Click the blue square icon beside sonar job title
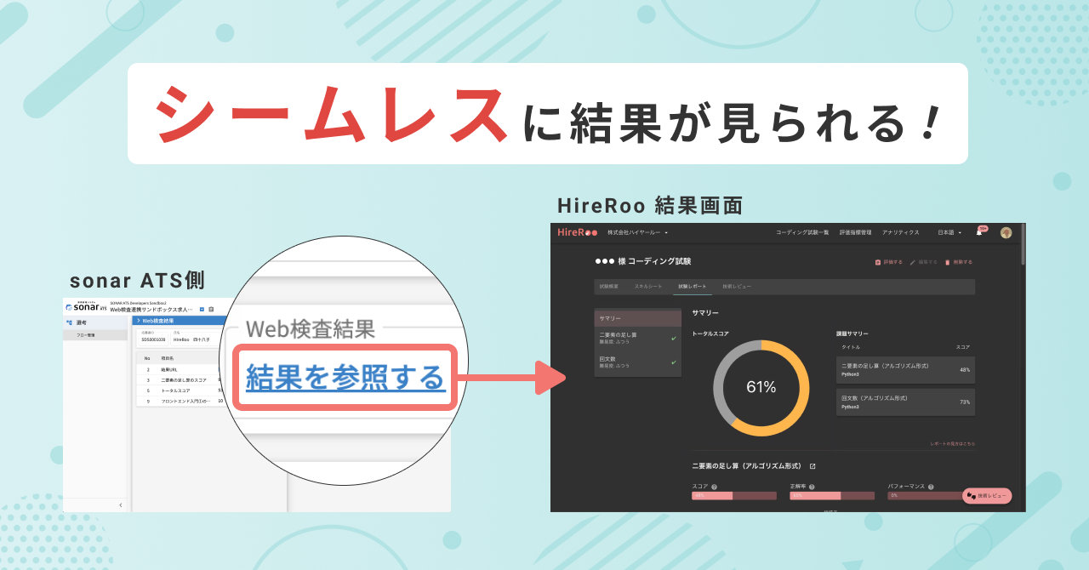Screen dimensions: 1089x570 pos(202,310)
